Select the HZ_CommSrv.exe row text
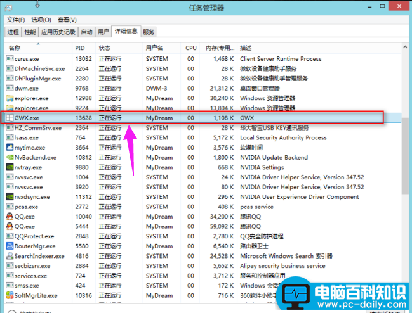Viewport: 412px width, 313px height. point(38,128)
